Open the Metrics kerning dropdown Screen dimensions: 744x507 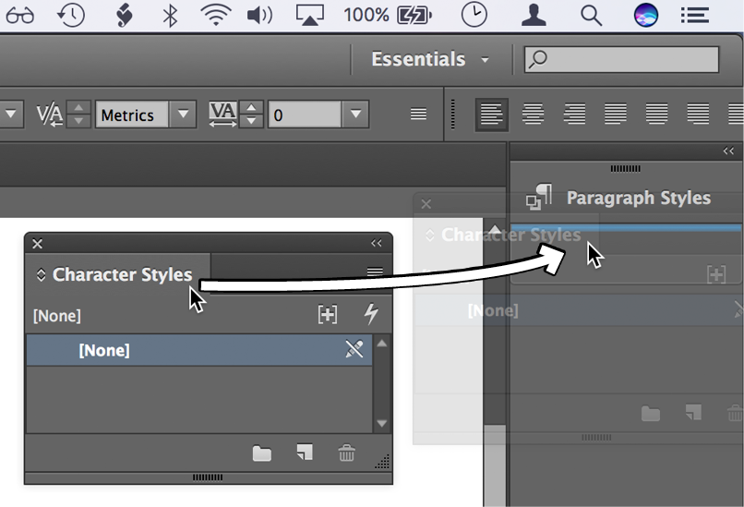pos(184,115)
